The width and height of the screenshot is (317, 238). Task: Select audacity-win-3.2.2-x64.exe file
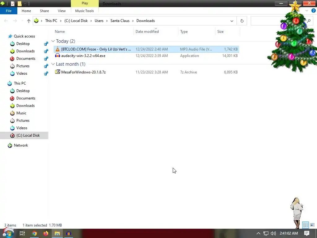coord(146,56)
